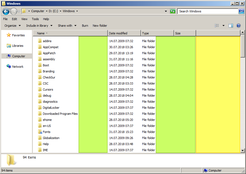Select the Fonts folder icon
Screen dimensions: 246x174
40,132
